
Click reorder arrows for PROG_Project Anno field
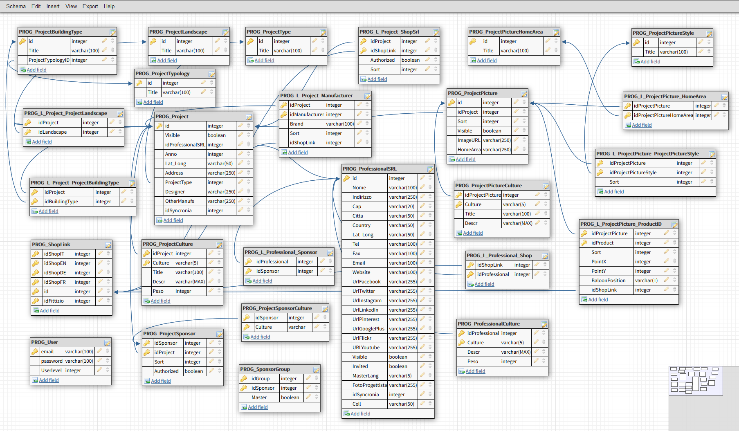pos(248,154)
